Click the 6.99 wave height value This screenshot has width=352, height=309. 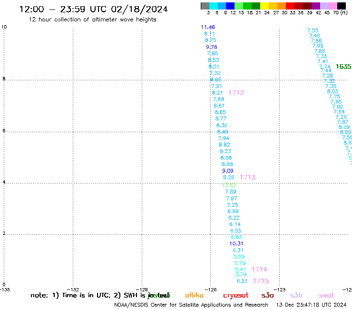coord(233,211)
